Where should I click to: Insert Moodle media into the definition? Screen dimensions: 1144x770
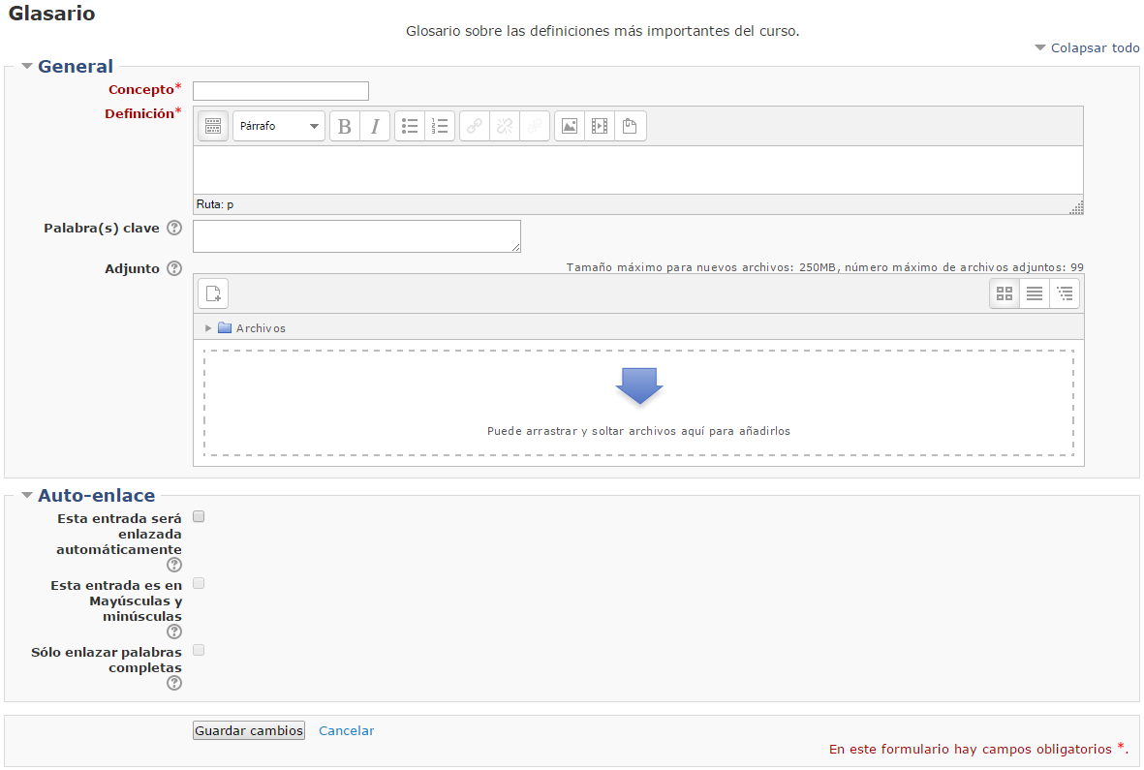tap(600, 126)
